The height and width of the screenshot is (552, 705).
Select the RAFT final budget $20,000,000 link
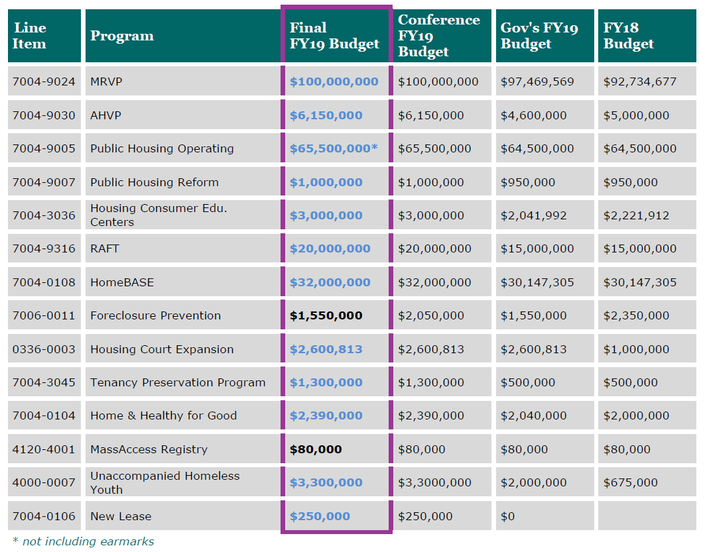click(330, 249)
